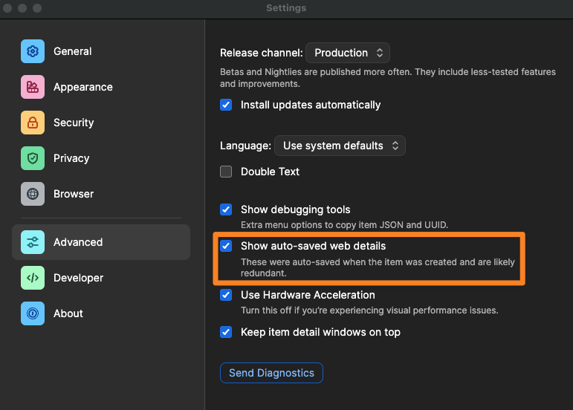The image size is (573, 410).
Task: Click the Privacy shield icon
Action: point(33,158)
